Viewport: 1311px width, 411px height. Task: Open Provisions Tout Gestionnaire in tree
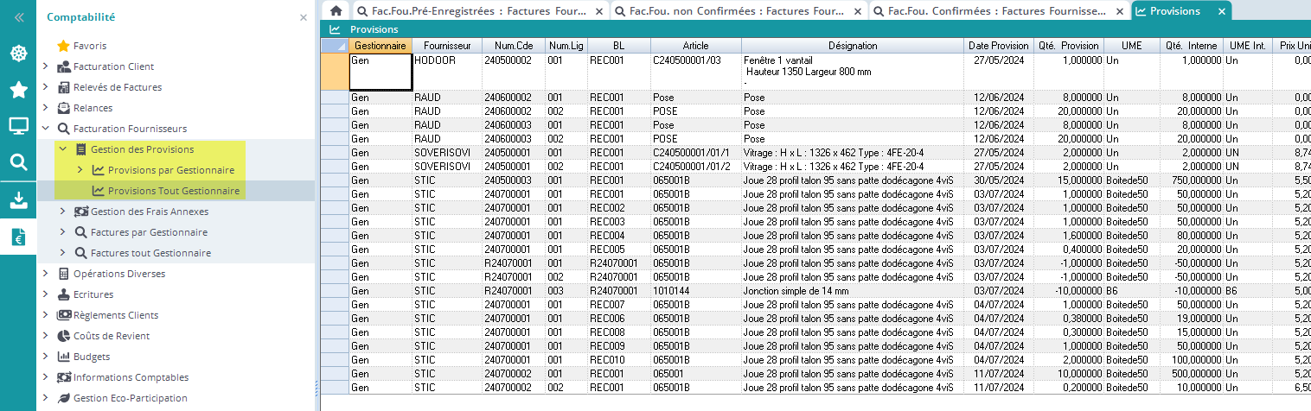pos(173,191)
